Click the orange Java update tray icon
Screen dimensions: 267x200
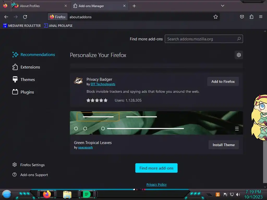coord(218,194)
